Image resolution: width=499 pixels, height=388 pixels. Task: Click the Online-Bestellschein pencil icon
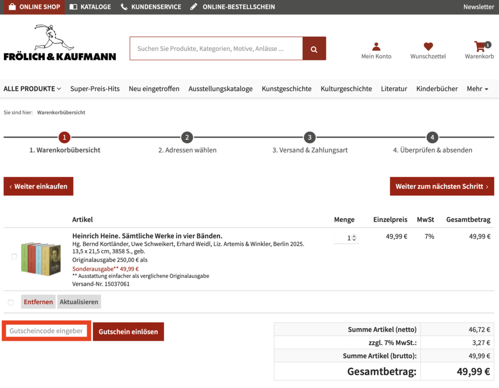pos(193,7)
